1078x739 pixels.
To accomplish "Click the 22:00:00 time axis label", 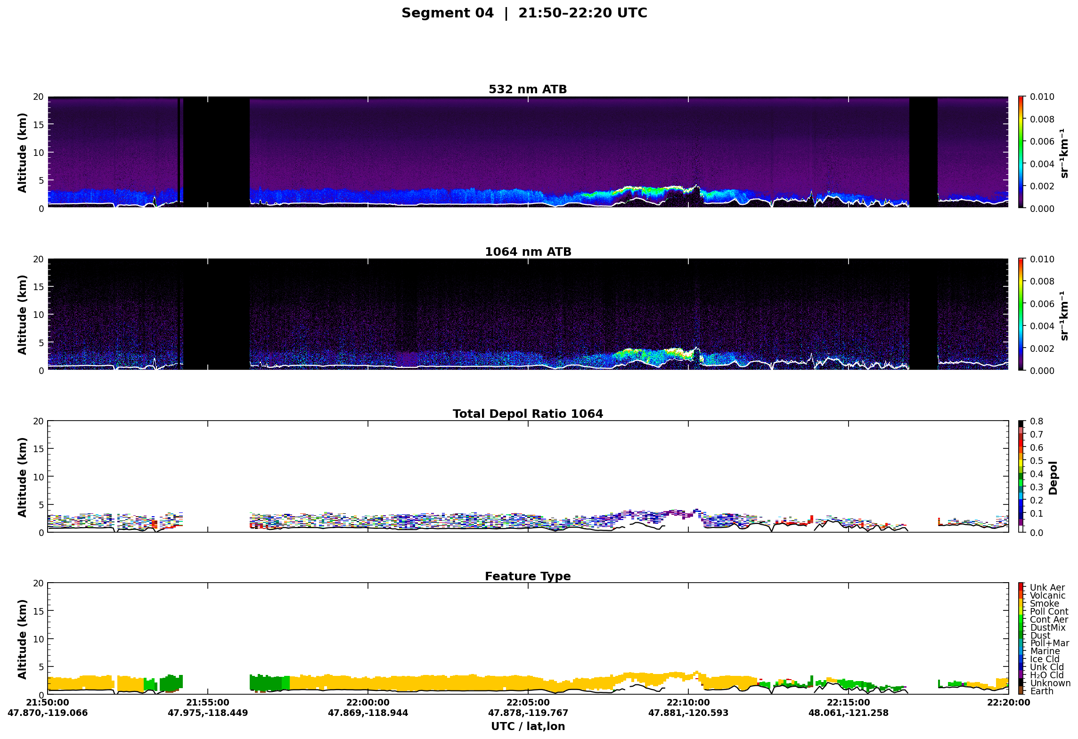I will [367, 702].
